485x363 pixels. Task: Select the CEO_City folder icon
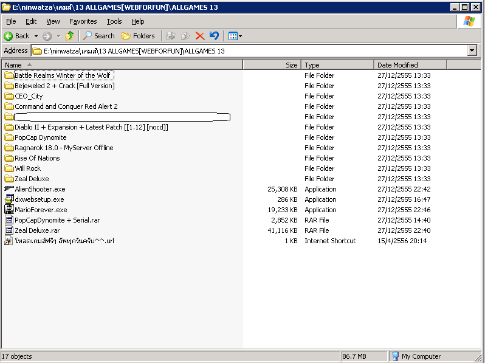pyautogui.click(x=9, y=96)
